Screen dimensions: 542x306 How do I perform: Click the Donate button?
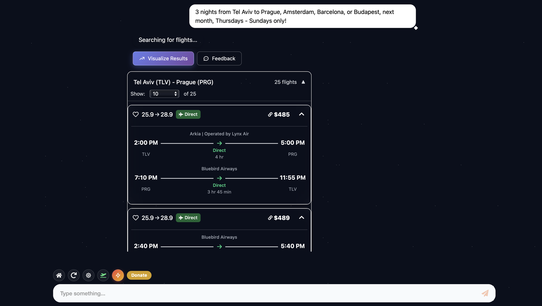click(x=139, y=275)
